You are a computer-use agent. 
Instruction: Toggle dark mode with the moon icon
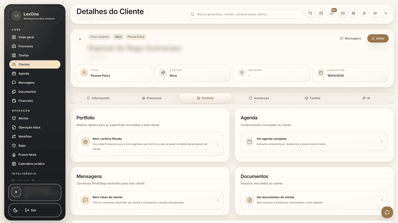[x=15, y=210]
